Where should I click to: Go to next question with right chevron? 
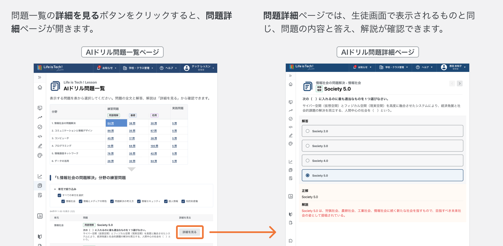[x=460, y=83]
